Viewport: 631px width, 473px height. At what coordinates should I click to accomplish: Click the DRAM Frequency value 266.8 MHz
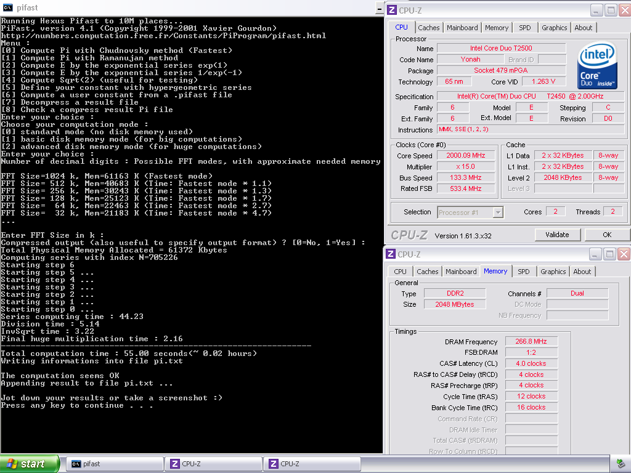click(531, 341)
